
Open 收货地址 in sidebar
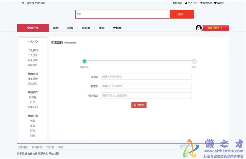click(x=33, y=65)
